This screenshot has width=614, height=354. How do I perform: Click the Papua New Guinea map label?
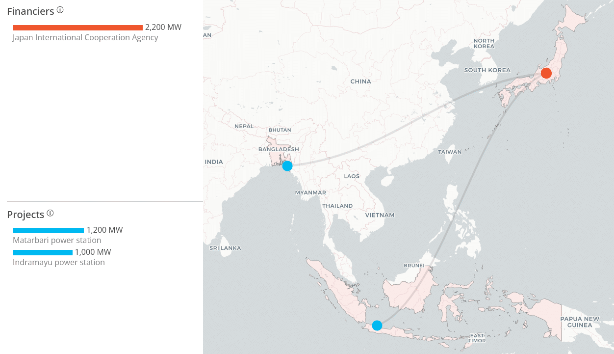[x=580, y=322]
